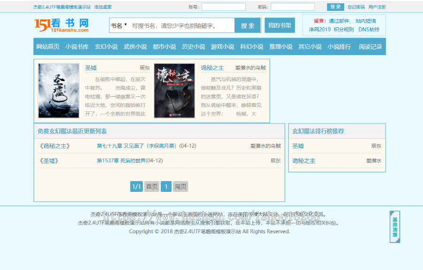Click the 圣墟 book cover thumbnail

[59, 91]
